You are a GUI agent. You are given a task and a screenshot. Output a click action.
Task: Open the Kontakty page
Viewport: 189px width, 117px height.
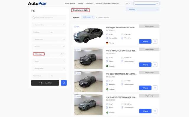pos(89,4)
